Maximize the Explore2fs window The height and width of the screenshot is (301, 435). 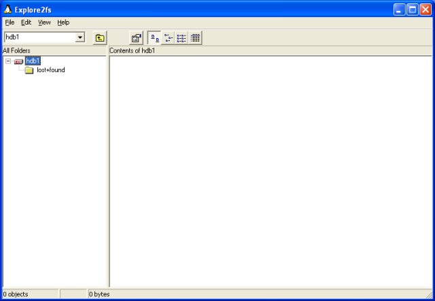click(x=413, y=10)
